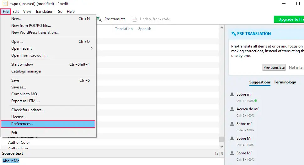Click the person icon beside 'Sobre Mí'
The width and height of the screenshot is (304, 165).
[x=232, y=153]
